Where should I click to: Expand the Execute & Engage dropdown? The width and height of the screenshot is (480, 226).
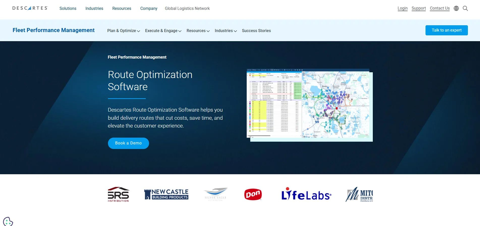pos(163,31)
